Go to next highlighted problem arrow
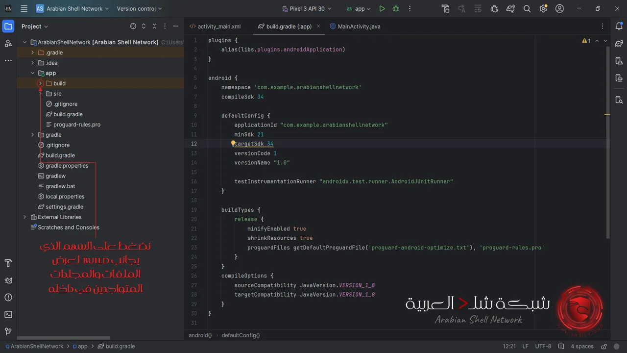627x353 pixels. tap(605, 41)
